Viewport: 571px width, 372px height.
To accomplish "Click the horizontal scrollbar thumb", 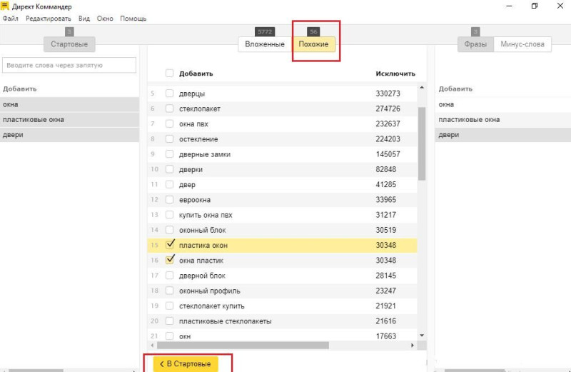I will [x=243, y=345].
